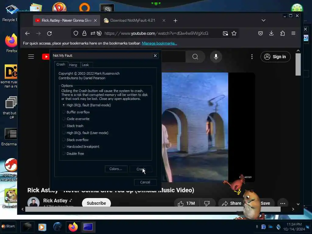Screen dimensions: 312x234
Task: Open Rick Astley channel avatar
Action: [33, 202]
